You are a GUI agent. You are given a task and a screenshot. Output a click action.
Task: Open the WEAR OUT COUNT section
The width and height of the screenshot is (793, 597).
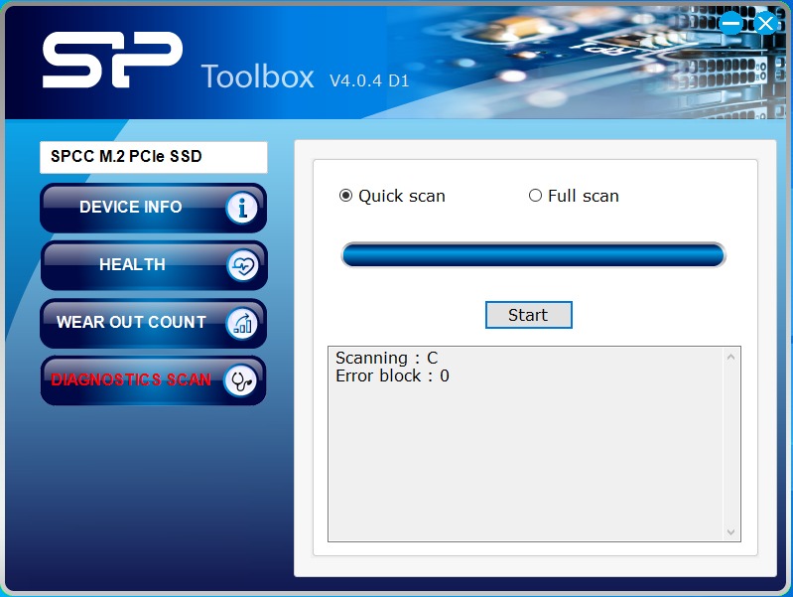[153, 323]
